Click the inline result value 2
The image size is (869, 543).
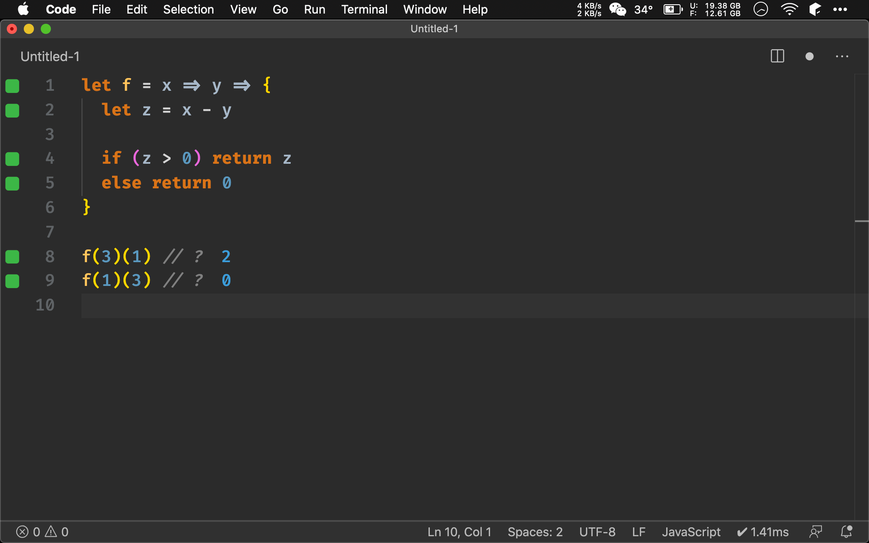coord(226,256)
